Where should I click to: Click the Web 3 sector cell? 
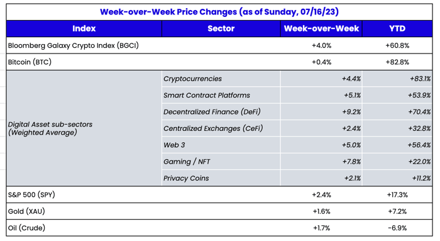pos(221,145)
